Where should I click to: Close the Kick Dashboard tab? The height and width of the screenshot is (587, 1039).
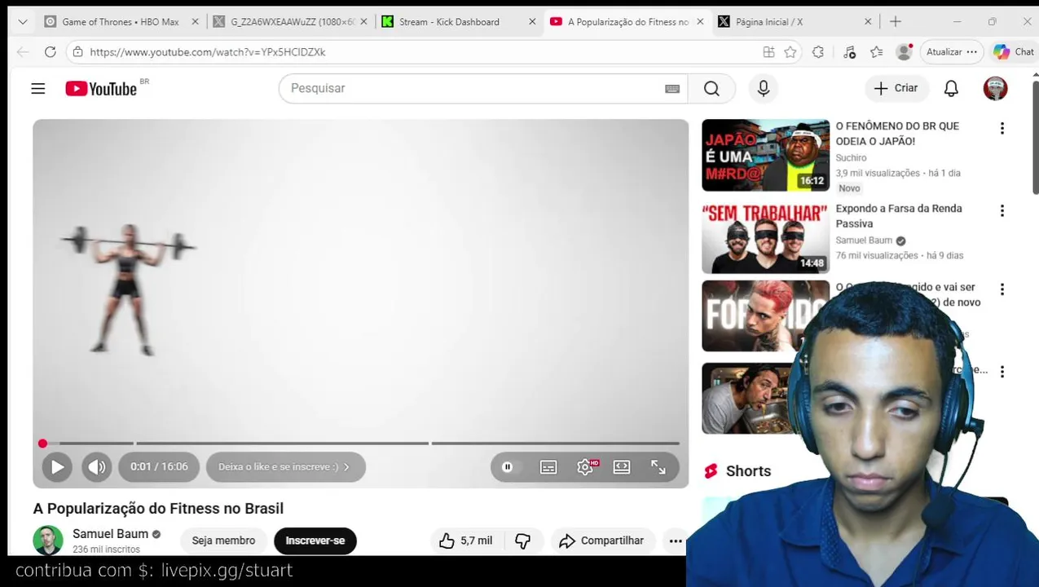pos(532,22)
